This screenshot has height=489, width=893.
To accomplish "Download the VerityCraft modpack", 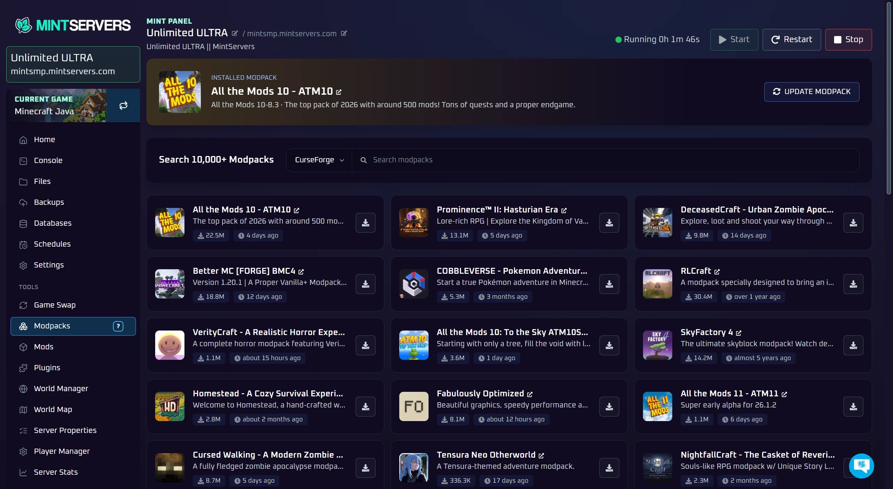I will pyautogui.click(x=365, y=345).
